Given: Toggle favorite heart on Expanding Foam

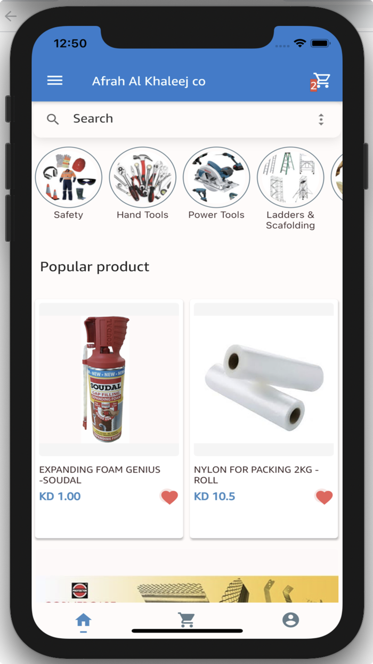Looking at the screenshot, I should click(169, 497).
